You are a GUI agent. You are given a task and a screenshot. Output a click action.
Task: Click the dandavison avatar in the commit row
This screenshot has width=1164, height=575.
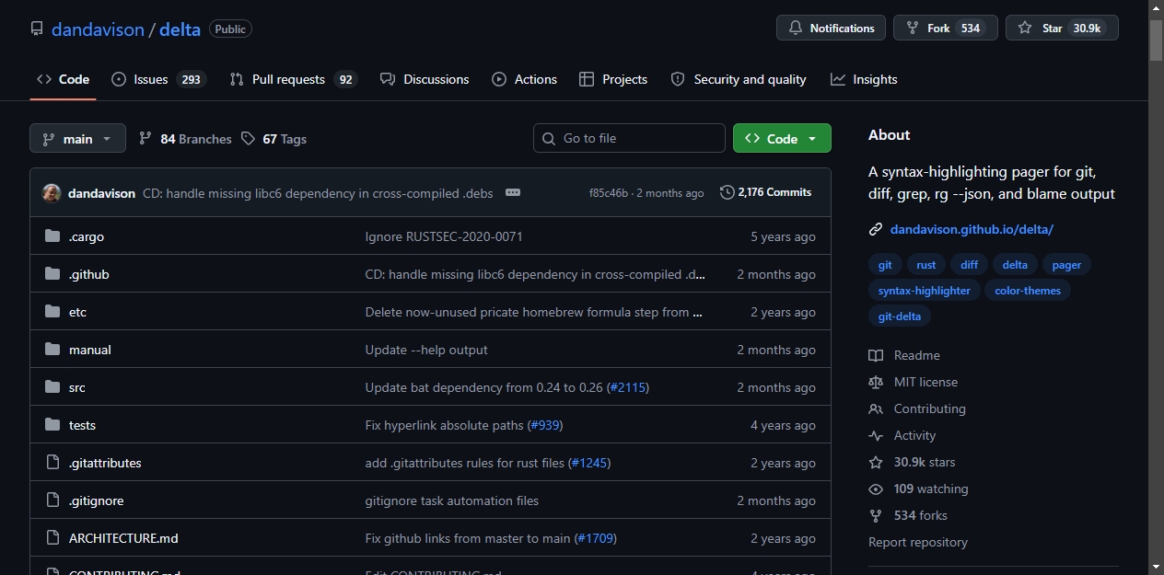coord(52,193)
